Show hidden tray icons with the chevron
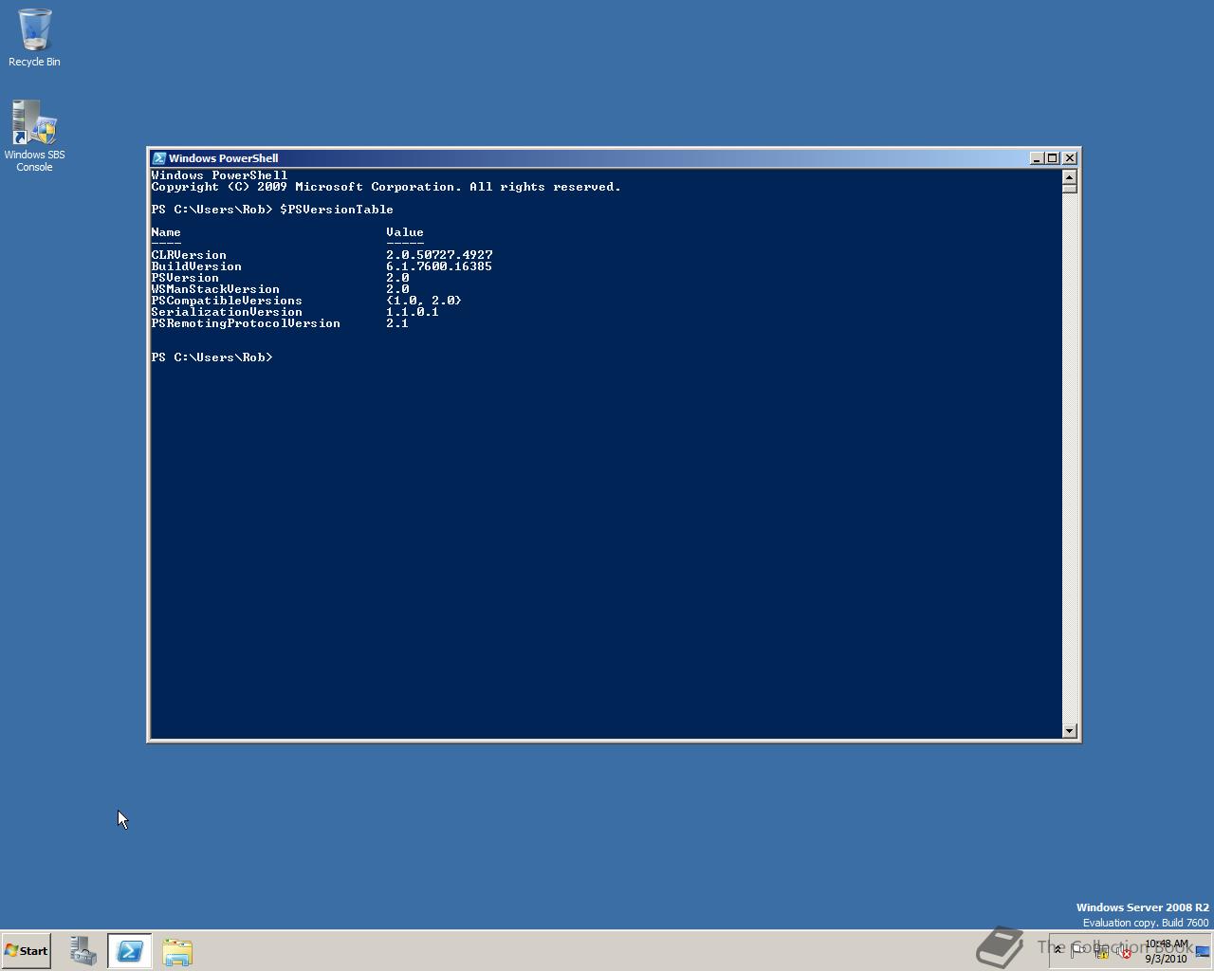1214x971 pixels. point(1058,949)
